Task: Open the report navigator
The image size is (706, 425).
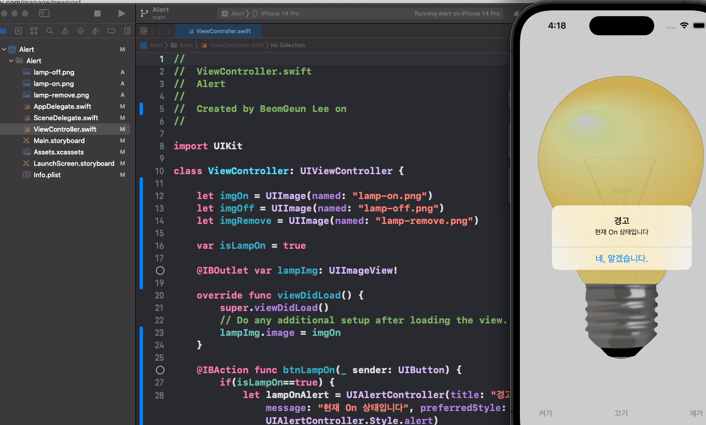Action: (x=127, y=31)
